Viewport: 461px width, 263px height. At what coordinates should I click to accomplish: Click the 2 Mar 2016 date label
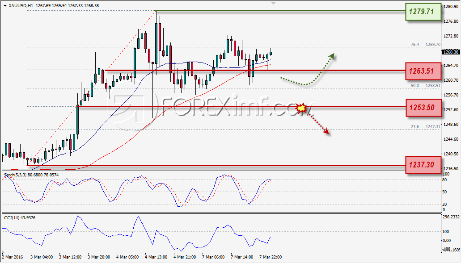13,257
